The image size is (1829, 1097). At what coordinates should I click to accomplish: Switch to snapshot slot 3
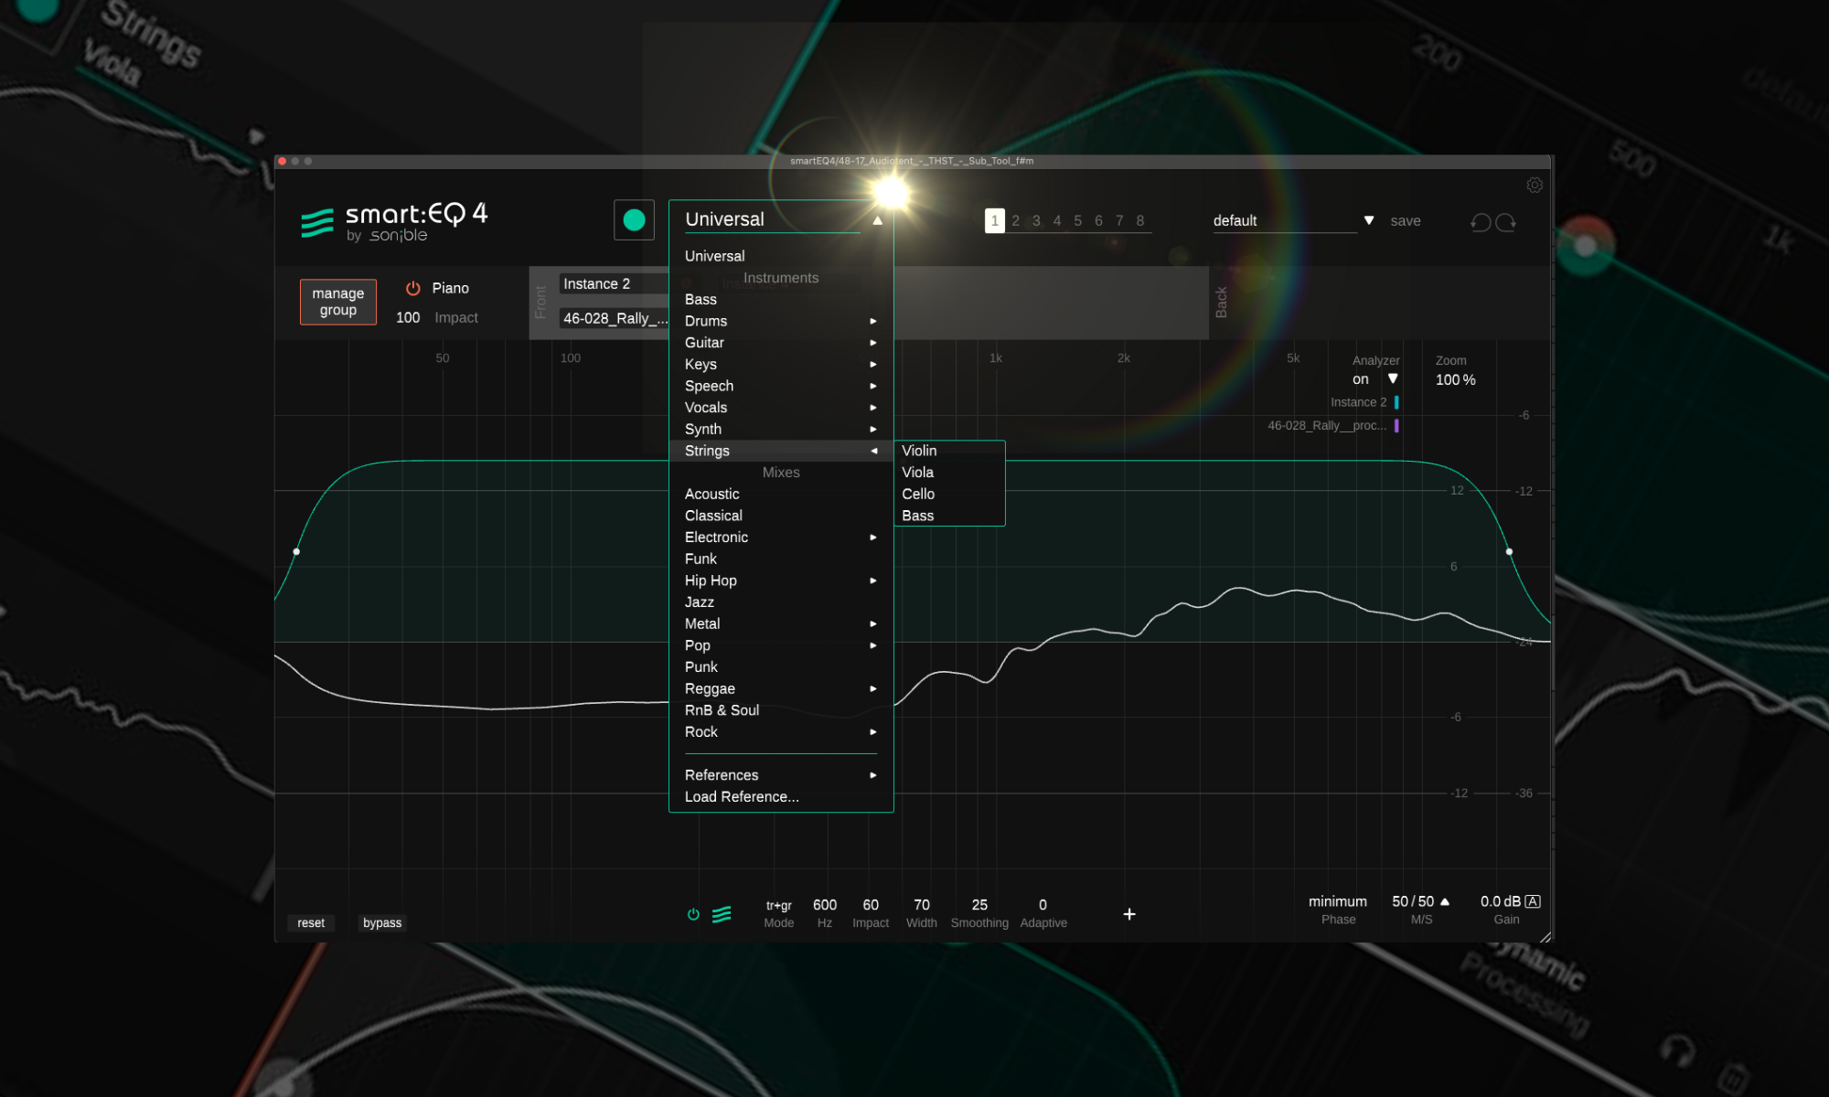[1036, 220]
